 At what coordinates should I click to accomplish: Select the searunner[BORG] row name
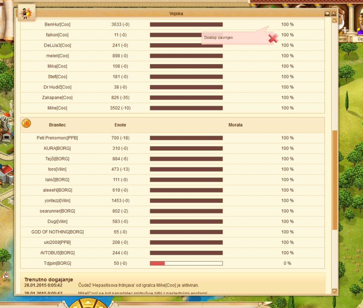click(57, 211)
